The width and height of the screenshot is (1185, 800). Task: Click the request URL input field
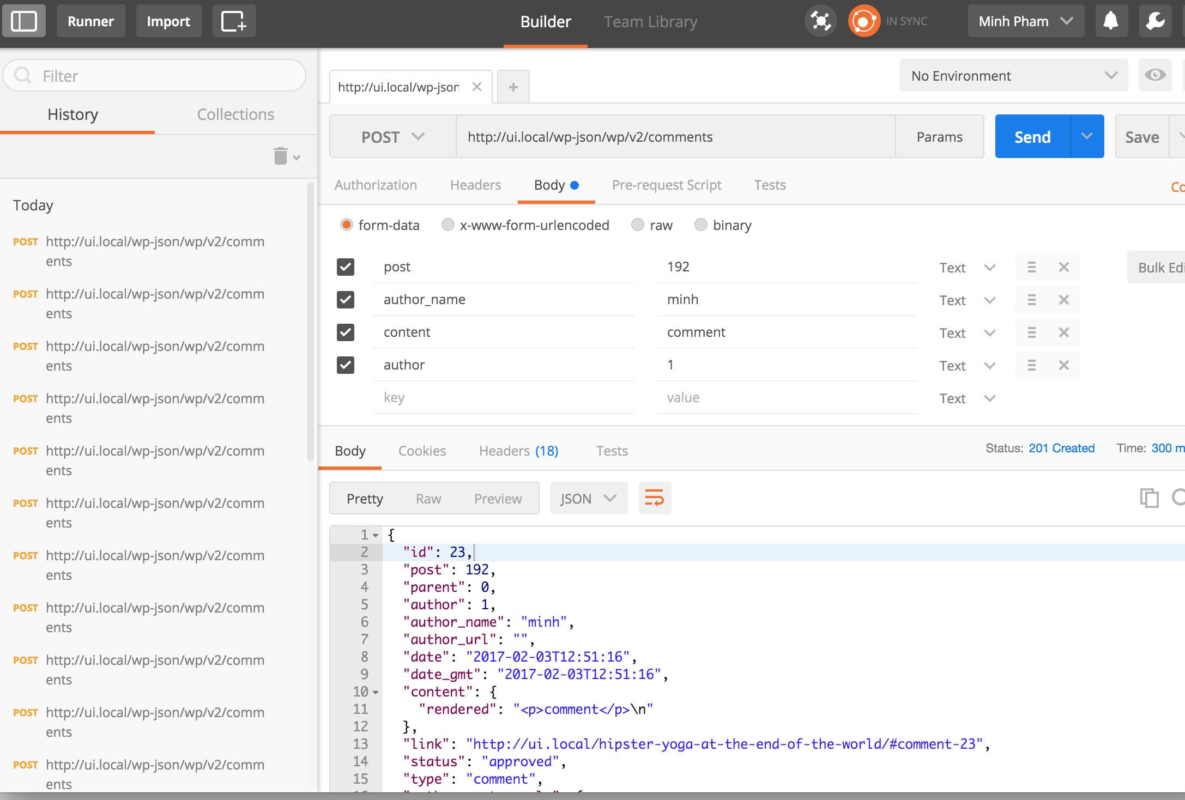(x=675, y=137)
